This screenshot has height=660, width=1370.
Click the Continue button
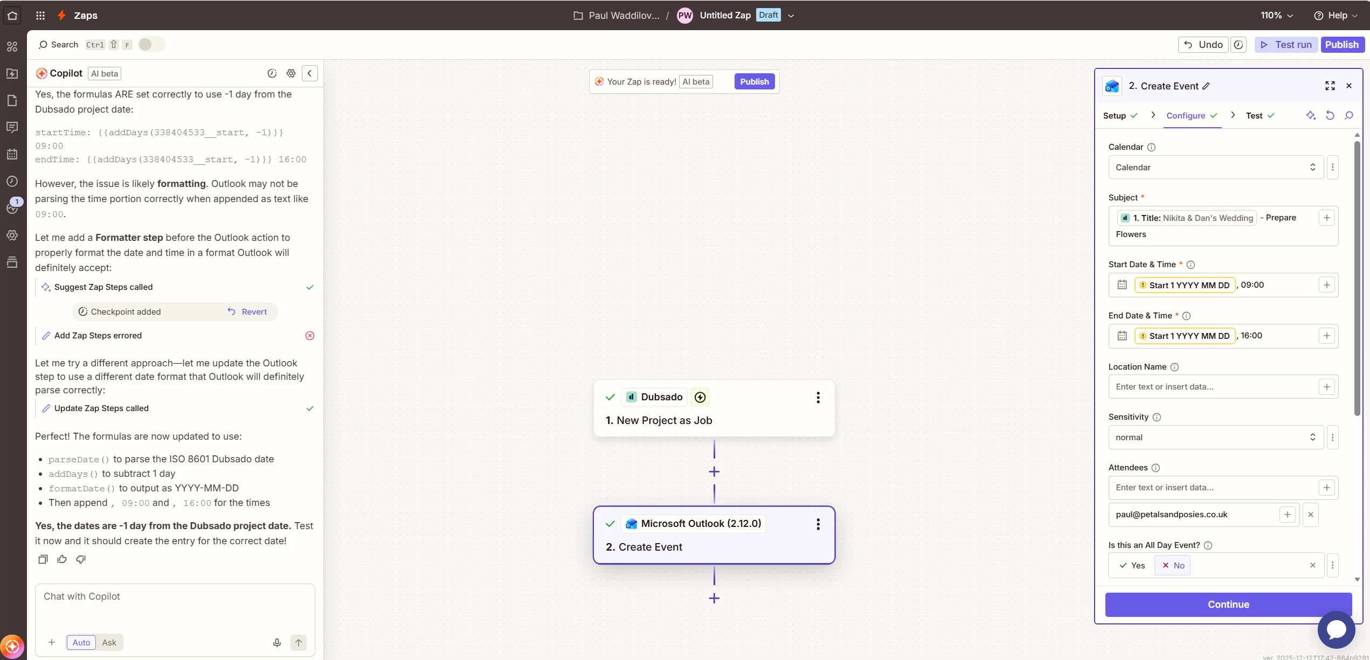1228,605
